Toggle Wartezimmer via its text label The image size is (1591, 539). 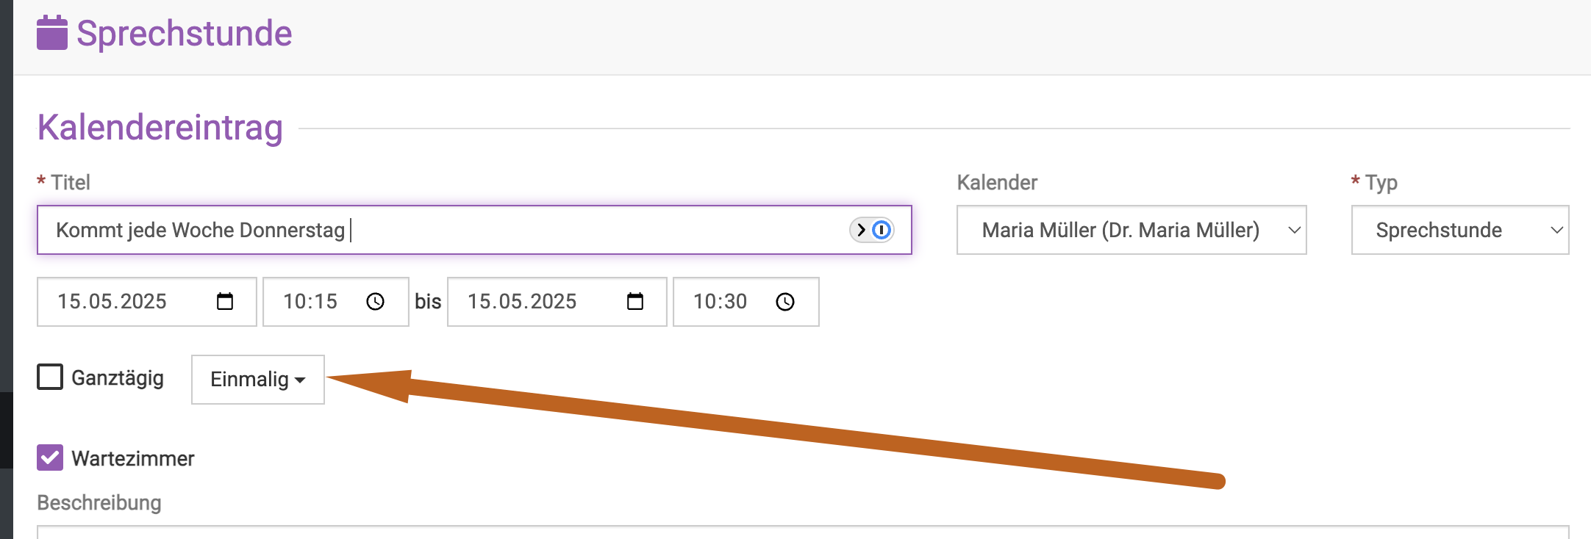point(133,458)
